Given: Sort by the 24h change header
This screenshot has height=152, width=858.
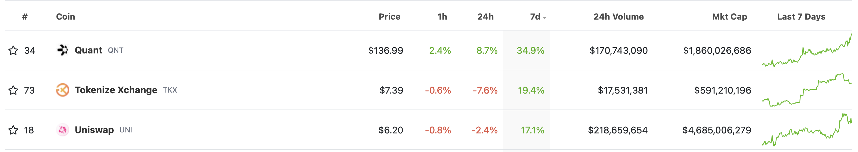Looking at the screenshot, I should click(x=485, y=17).
